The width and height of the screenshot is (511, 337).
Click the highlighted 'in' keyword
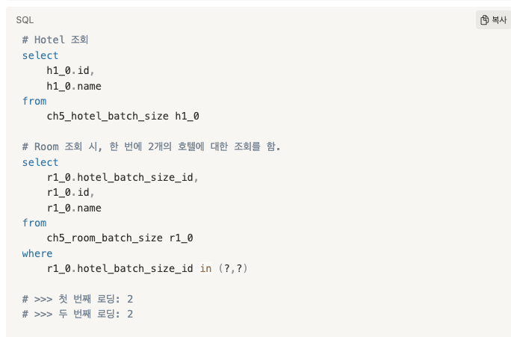pos(205,268)
